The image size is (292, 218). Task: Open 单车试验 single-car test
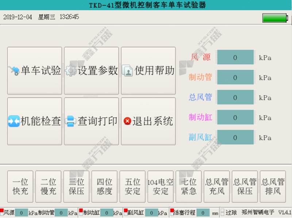35,70
